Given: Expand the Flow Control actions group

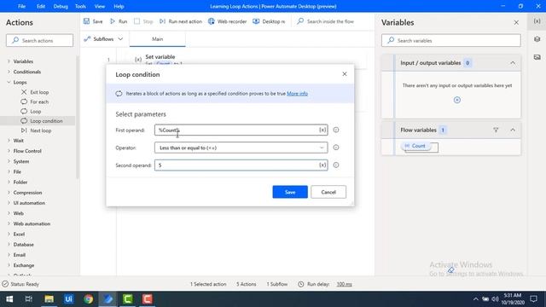Looking at the screenshot, I should click(x=27, y=151).
